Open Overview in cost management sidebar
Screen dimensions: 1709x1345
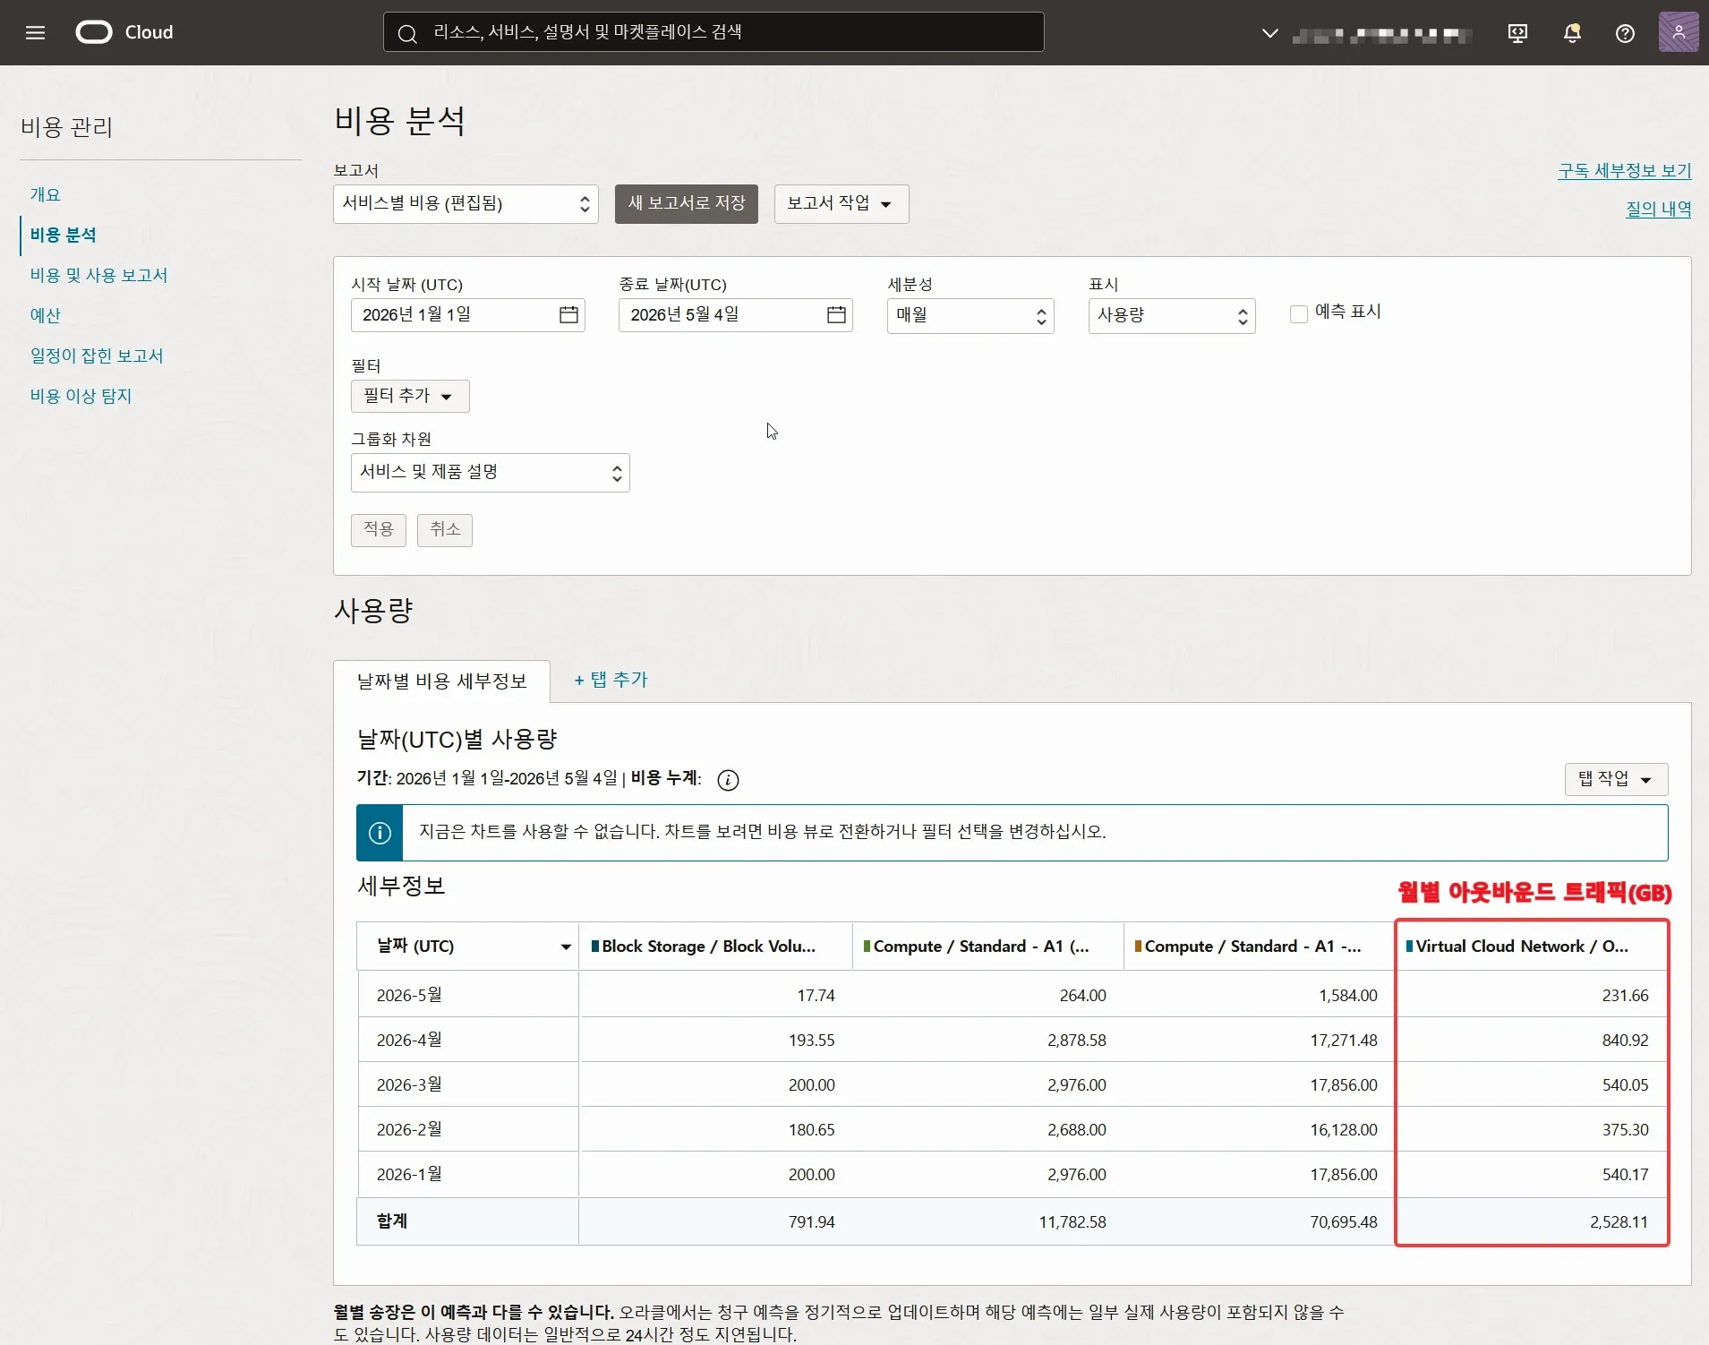click(46, 195)
